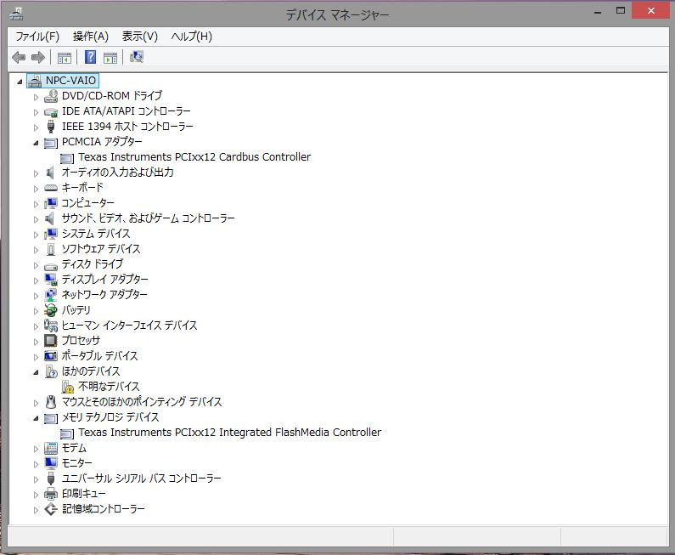Image resolution: width=675 pixels, height=555 pixels.
Task: Expand the ユニバーサル シリアル バス コントローラー arrow
Action: pos(37,479)
